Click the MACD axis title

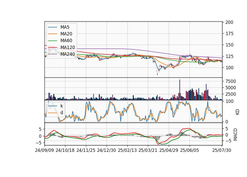[235, 134]
